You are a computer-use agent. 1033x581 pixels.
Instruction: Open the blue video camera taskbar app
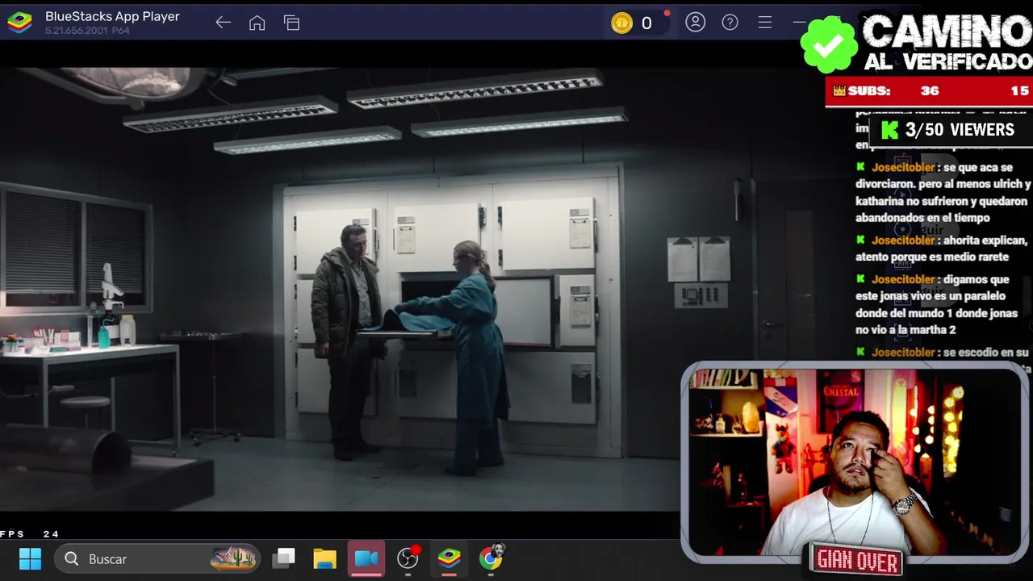pyautogui.click(x=366, y=558)
